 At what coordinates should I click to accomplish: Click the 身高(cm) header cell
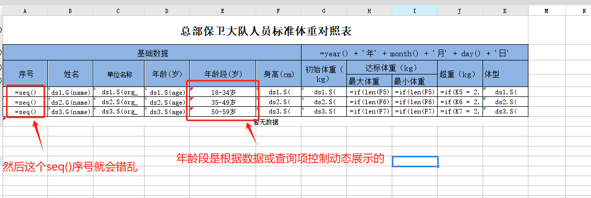279,73
